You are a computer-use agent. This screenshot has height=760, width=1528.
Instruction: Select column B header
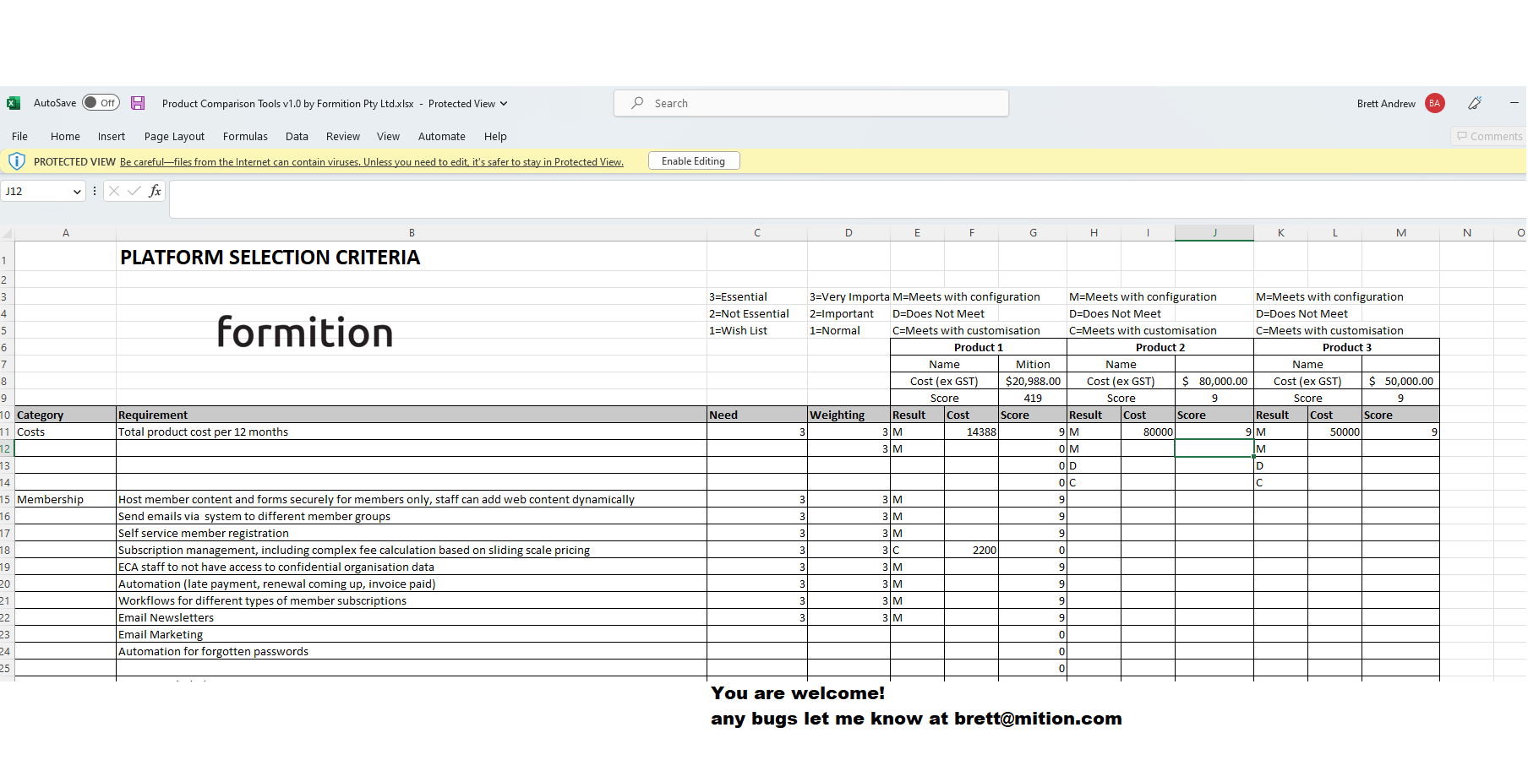(412, 233)
